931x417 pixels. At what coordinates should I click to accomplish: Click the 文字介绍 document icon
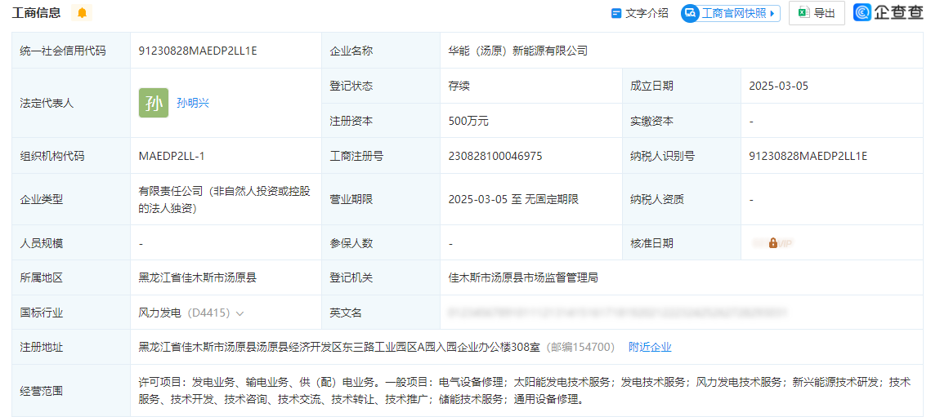[616, 13]
